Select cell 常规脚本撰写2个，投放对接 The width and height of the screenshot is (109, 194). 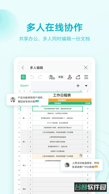(58, 147)
